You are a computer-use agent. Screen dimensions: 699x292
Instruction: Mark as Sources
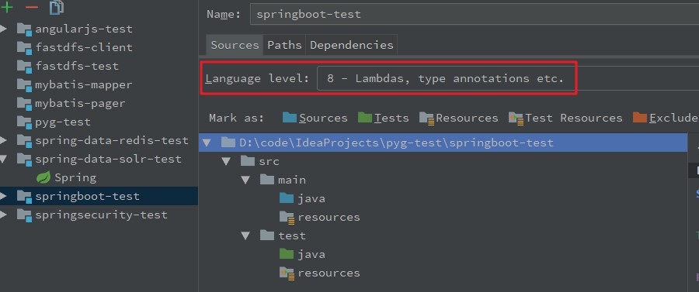click(315, 118)
